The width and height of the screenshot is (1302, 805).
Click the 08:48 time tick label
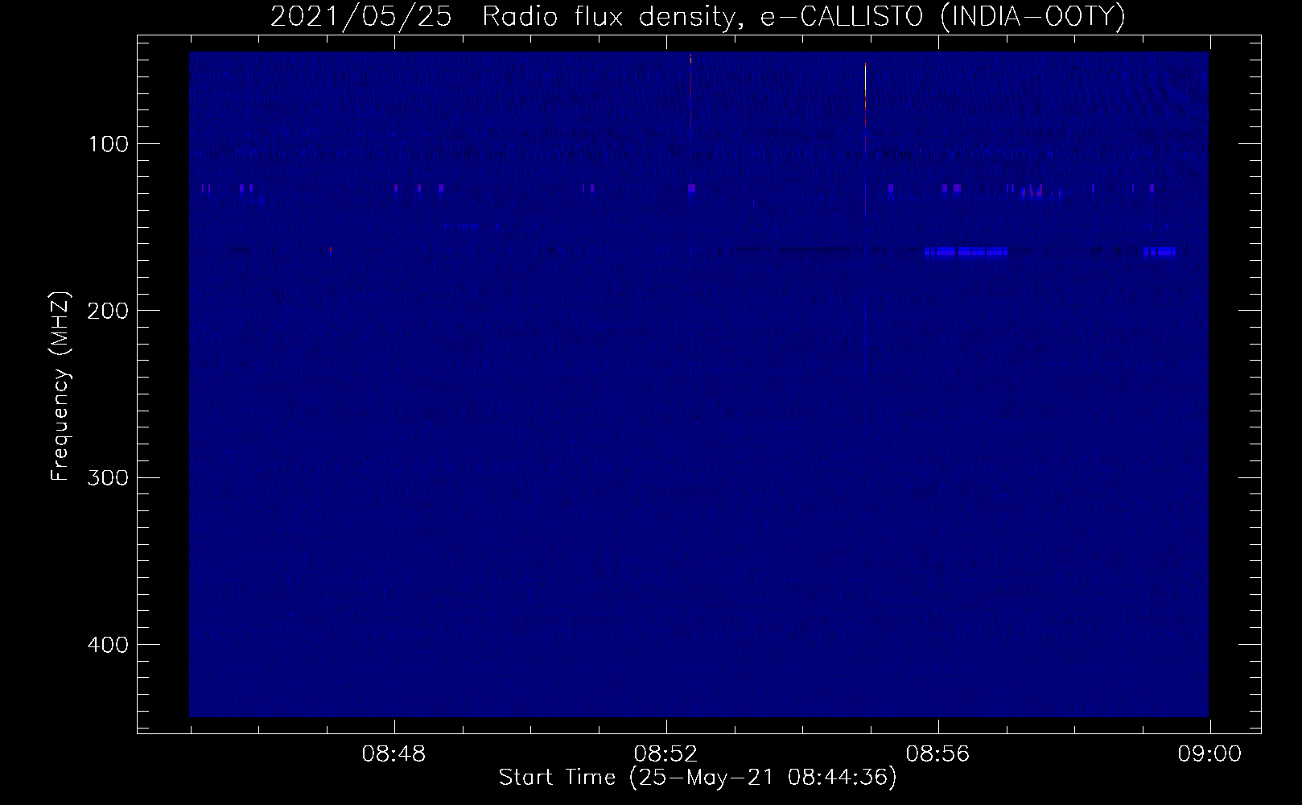(393, 754)
